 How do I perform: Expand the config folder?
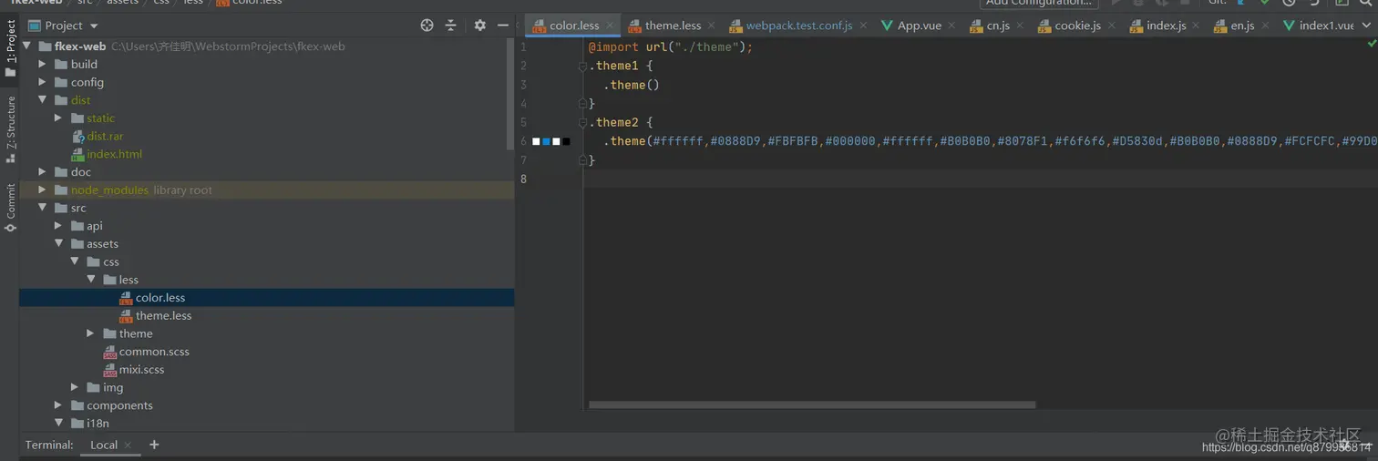tap(43, 82)
